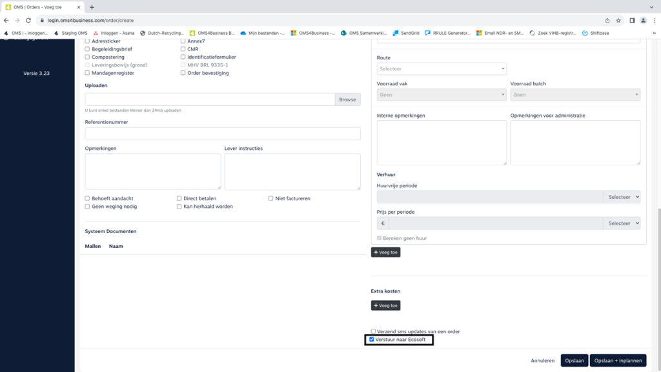Open the Chrome profile avatar icon

pyautogui.click(x=644, y=20)
